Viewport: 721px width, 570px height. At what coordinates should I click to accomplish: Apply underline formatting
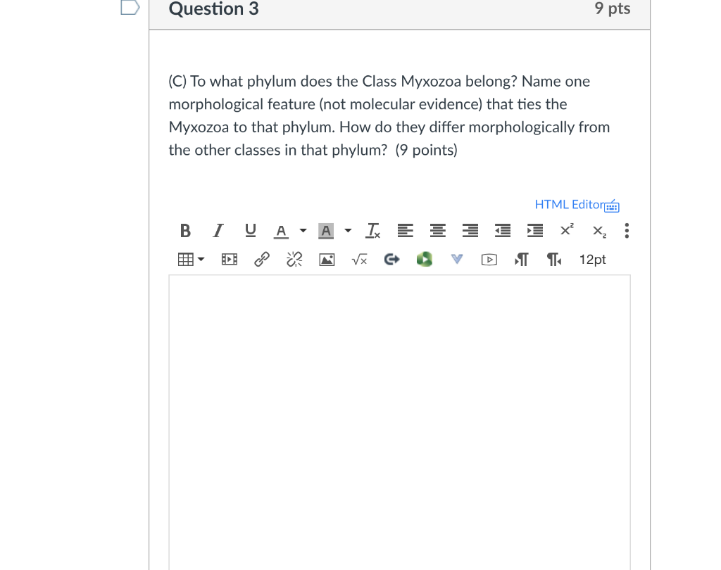[250, 231]
